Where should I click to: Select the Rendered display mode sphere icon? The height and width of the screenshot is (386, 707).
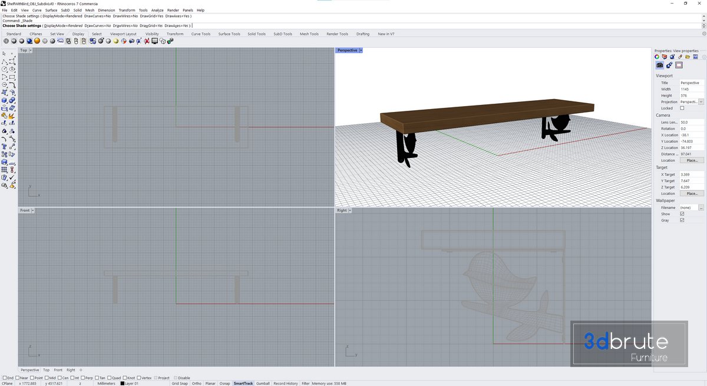click(29, 41)
